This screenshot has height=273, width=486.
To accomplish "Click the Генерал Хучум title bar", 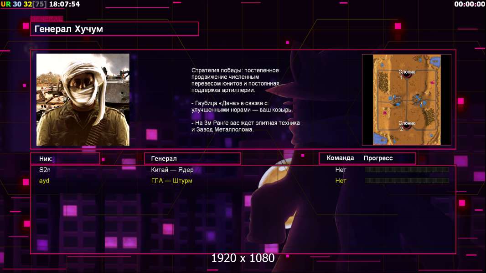I will [x=114, y=29].
